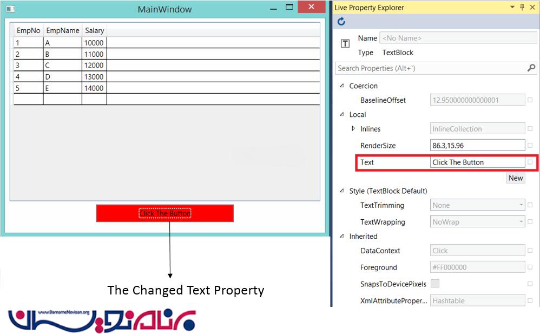Viewport: 540px width, 334px height.
Task: Click the marker square beside Text property
Action: tap(530, 162)
